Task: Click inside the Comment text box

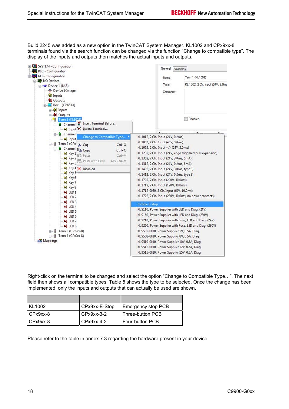Action: pos(205,101)
